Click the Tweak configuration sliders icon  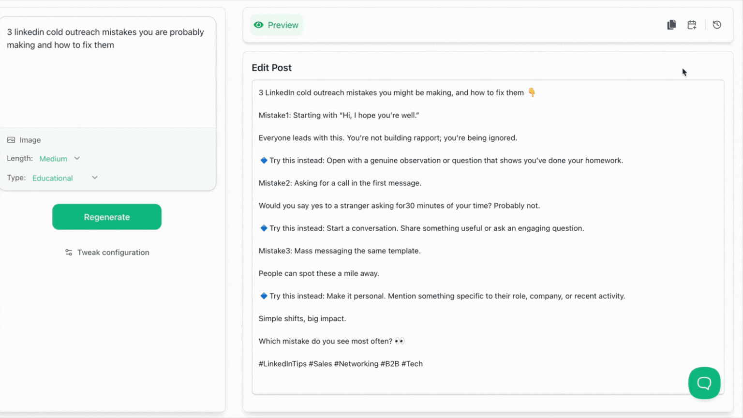click(69, 253)
